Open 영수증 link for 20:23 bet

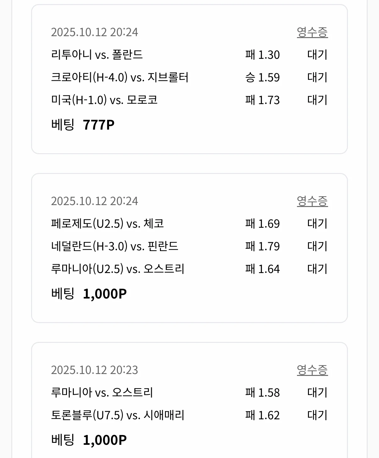[x=312, y=370]
